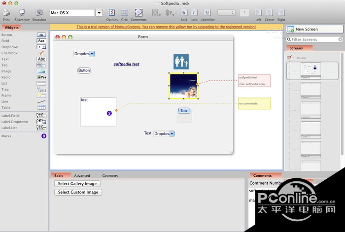Clear the Filter Screens field
This screenshot has width=345, height=232.
[x=340, y=39]
